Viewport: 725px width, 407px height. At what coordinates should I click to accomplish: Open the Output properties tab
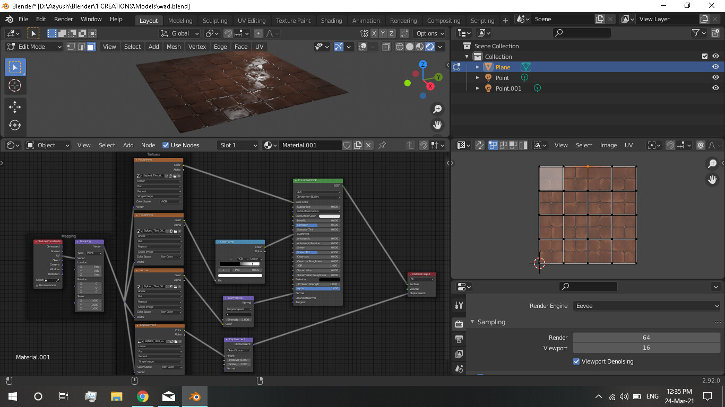pyautogui.click(x=460, y=339)
